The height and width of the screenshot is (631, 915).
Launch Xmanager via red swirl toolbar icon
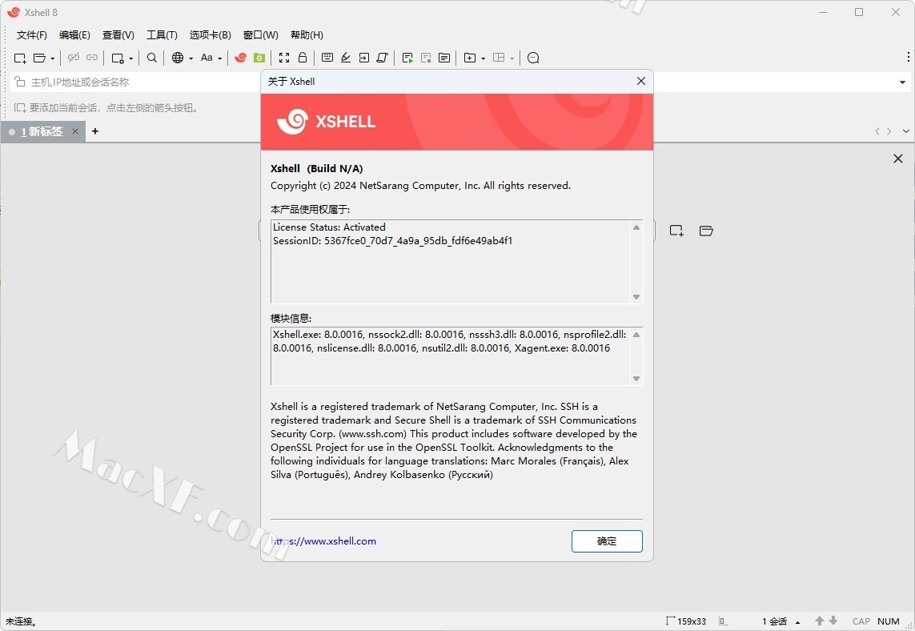(x=240, y=58)
